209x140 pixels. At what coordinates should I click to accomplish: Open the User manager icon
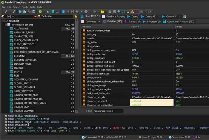(48, 12)
